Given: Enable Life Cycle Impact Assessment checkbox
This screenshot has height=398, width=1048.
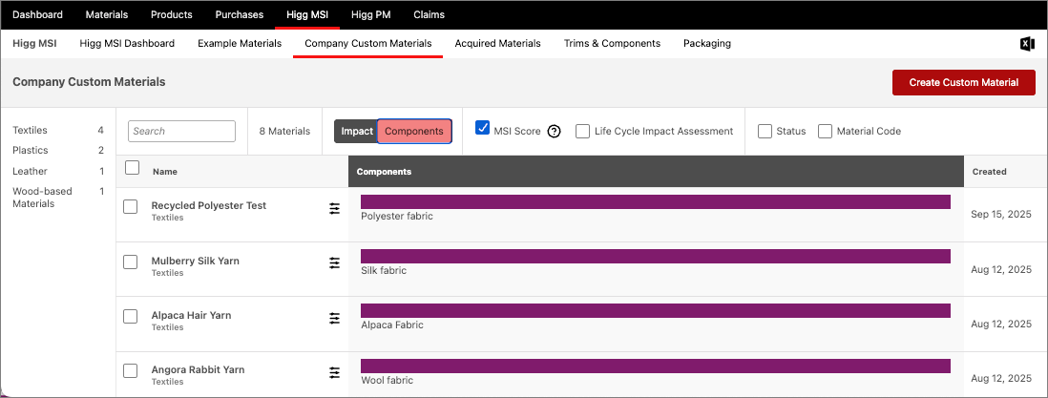Looking at the screenshot, I should (582, 131).
